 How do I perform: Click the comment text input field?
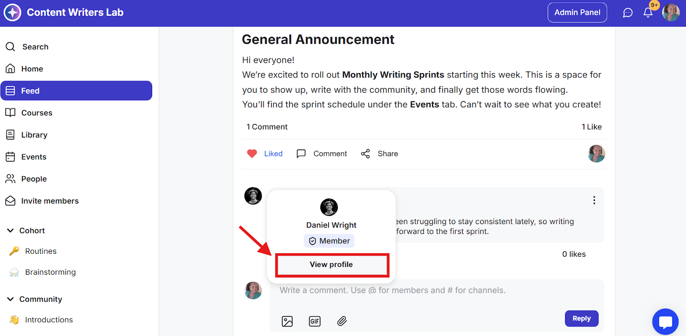coord(429,291)
